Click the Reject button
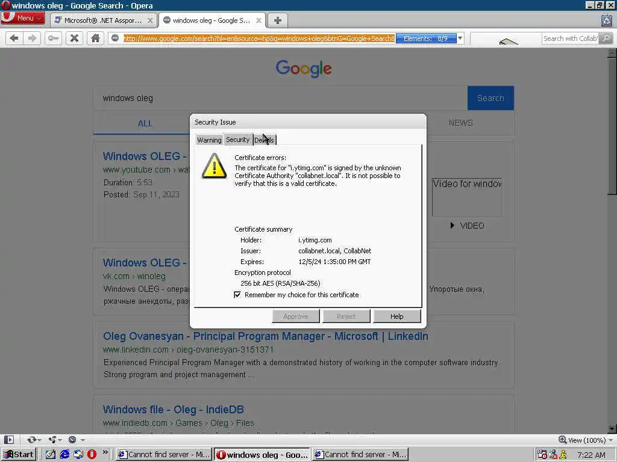 pos(346,316)
